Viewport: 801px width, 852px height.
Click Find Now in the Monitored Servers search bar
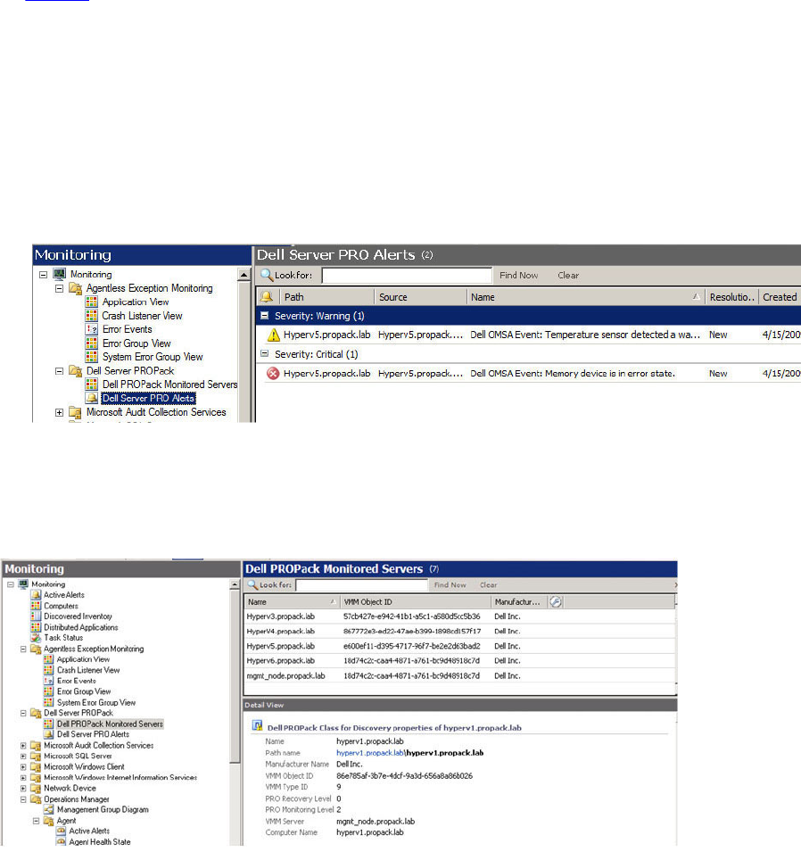[x=450, y=584]
